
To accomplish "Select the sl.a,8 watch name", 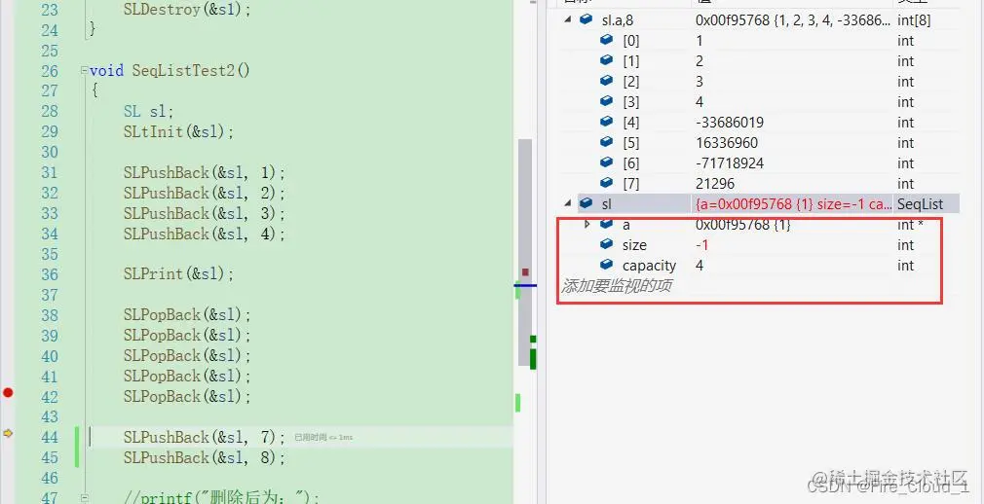I will pos(618,20).
